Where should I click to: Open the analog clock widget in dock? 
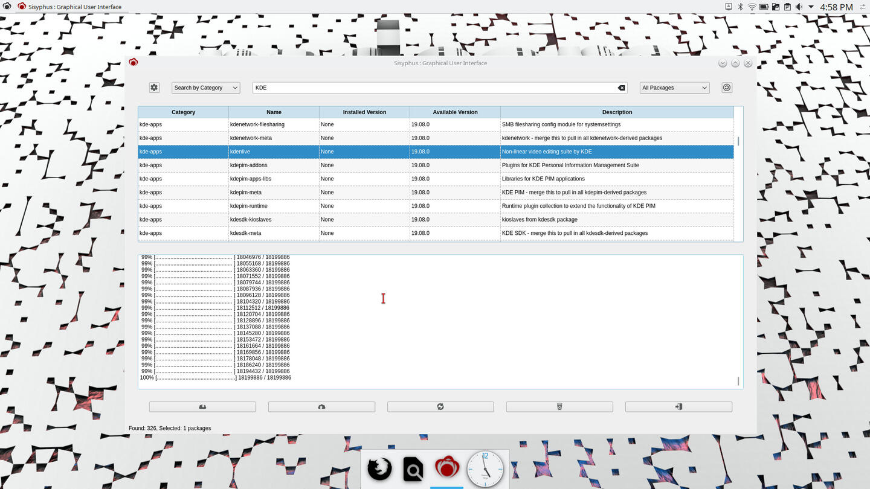point(485,469)
